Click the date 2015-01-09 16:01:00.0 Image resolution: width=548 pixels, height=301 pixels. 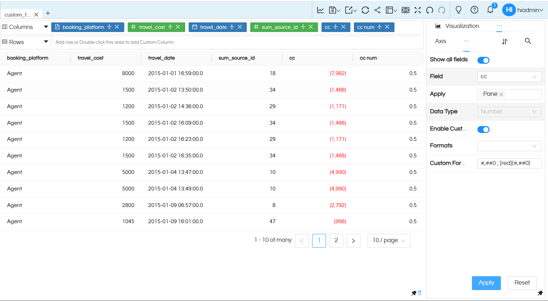(x=176, y=221)
